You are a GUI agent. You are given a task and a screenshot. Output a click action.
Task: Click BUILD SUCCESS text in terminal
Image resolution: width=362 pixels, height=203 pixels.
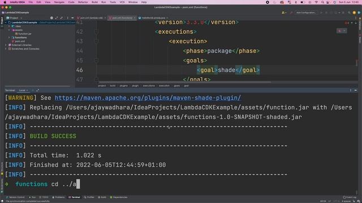click(x=53, y=136)
